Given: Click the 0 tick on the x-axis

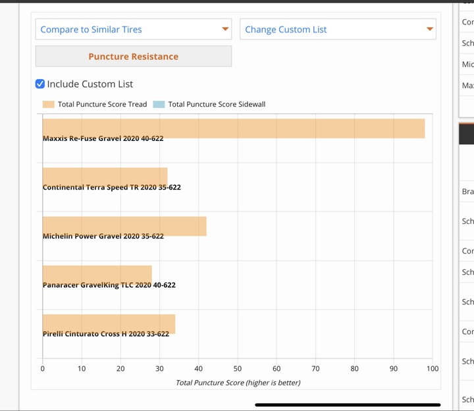Looking at the screenshot, I should (43, 369).
